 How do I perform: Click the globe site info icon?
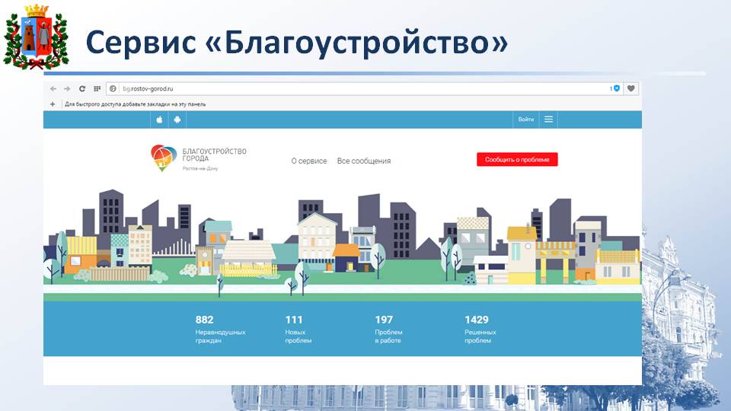pos(113,89)
